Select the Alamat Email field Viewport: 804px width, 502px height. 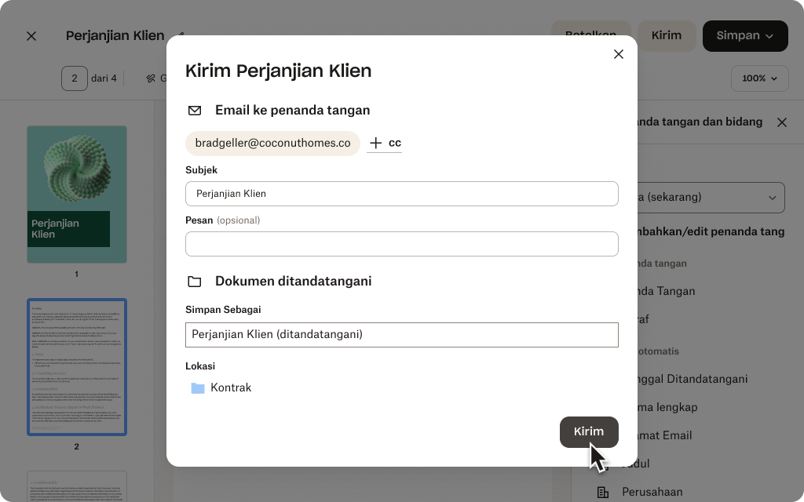(x=665, y=435)
